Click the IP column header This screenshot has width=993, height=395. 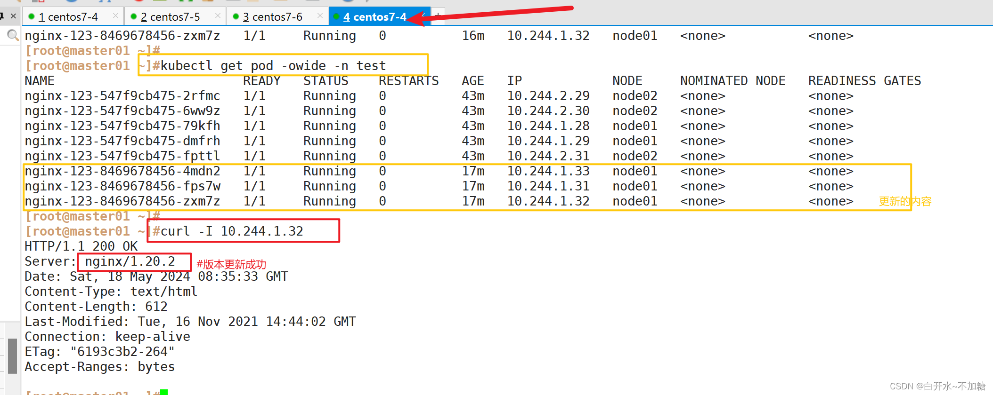[514, 81]
